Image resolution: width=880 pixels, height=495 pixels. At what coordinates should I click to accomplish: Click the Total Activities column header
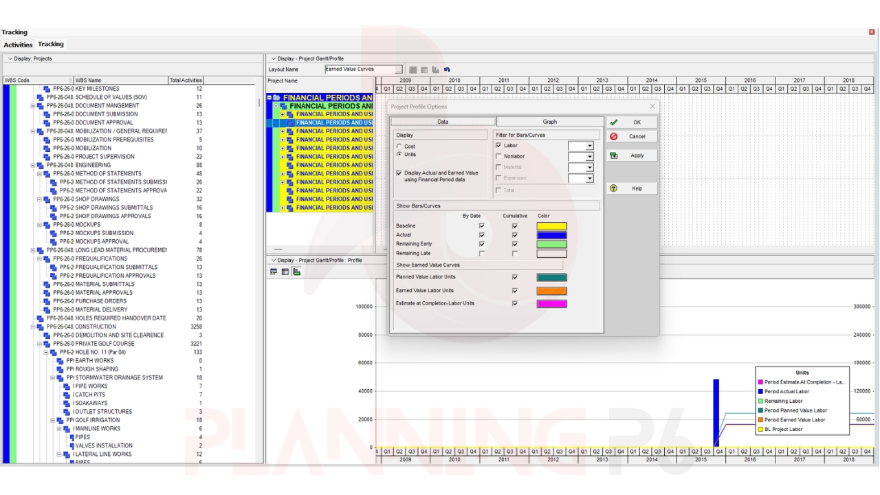pyautogui.click(x=186, y=80)
